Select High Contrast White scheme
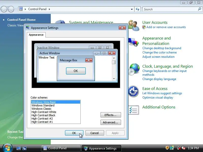Screen dimensions: 203x152 (56, 112)
